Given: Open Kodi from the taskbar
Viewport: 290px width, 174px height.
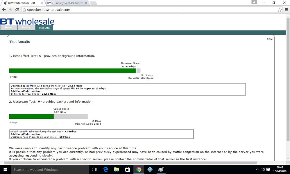Looking at the screenshot, I should 150,170.
